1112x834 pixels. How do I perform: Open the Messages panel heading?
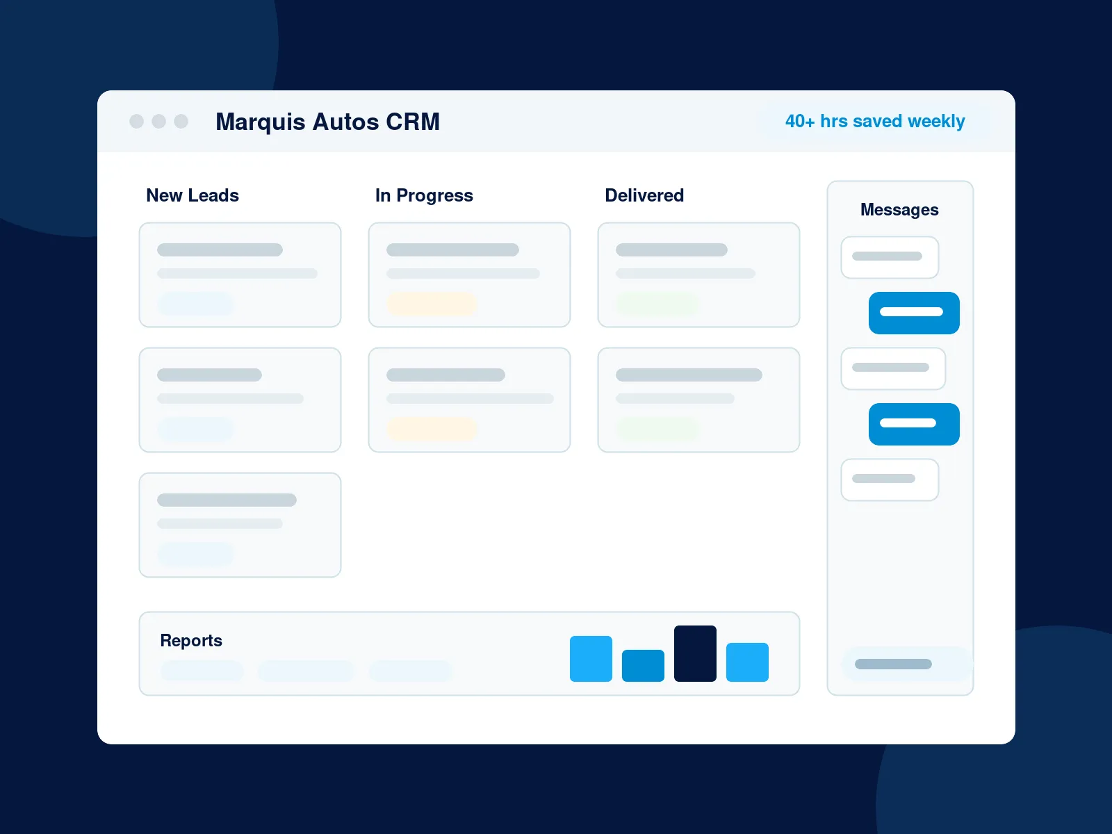tap(899, 210)
